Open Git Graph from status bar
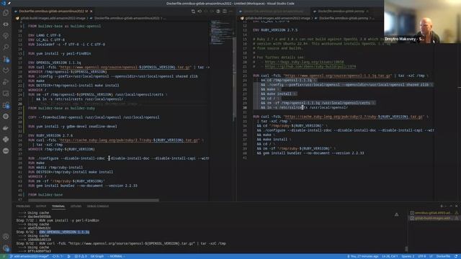This screenshot has height=259, width=461. pyautogui.click(x=97, y=256)
